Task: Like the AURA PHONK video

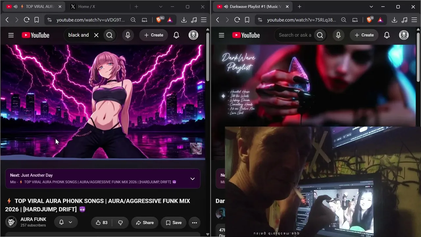Action: tap(101, 223)
